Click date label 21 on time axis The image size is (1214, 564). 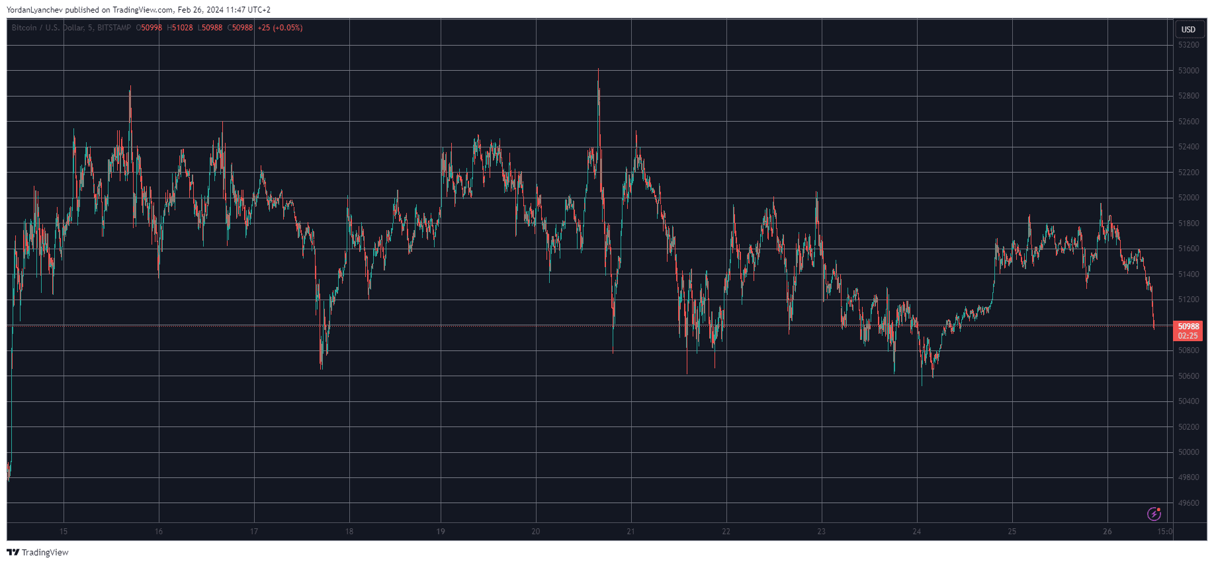click(631, 532)
